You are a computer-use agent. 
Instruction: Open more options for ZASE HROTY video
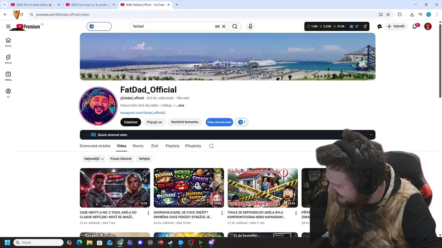(148, 213)
